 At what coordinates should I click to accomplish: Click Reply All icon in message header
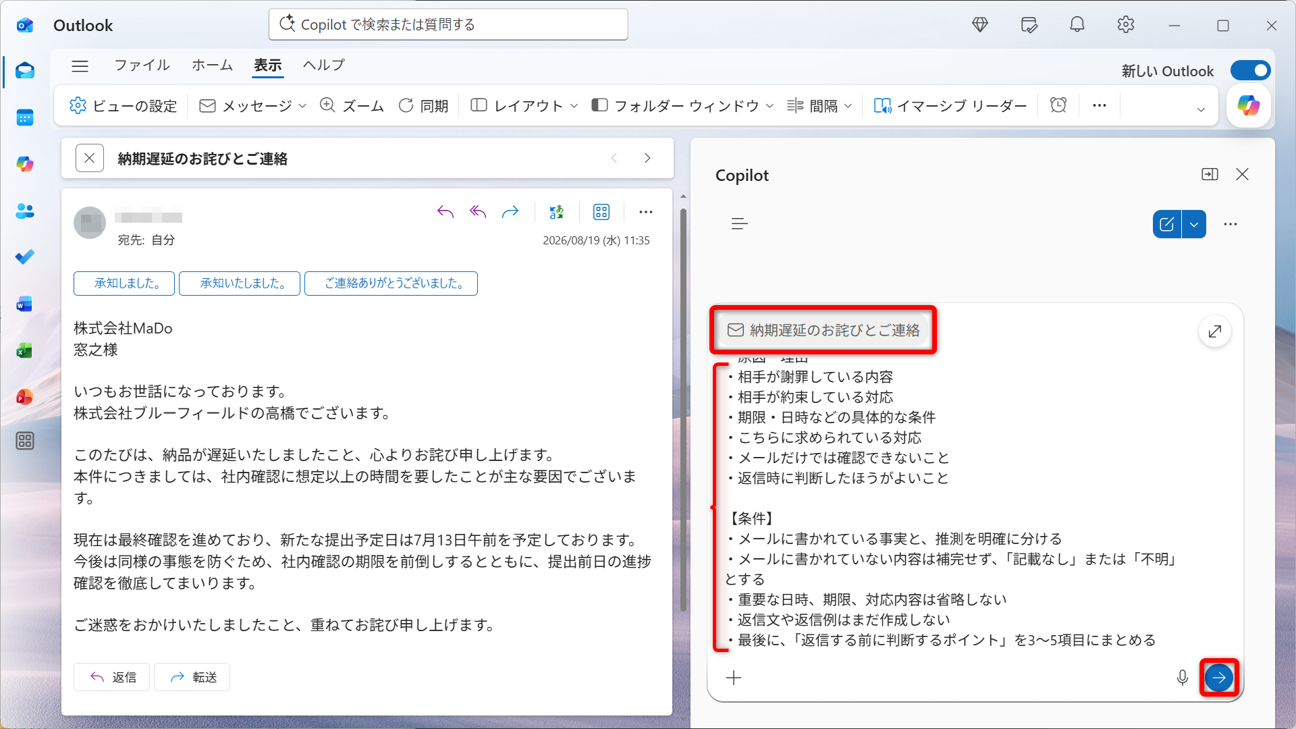(478, 212)
